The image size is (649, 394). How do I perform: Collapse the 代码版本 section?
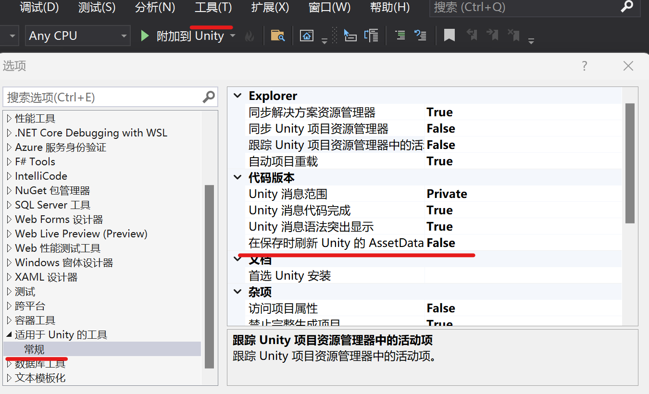tap(237, 177)
